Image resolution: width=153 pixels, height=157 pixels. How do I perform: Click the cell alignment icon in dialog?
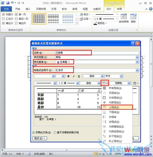point(135,83)
